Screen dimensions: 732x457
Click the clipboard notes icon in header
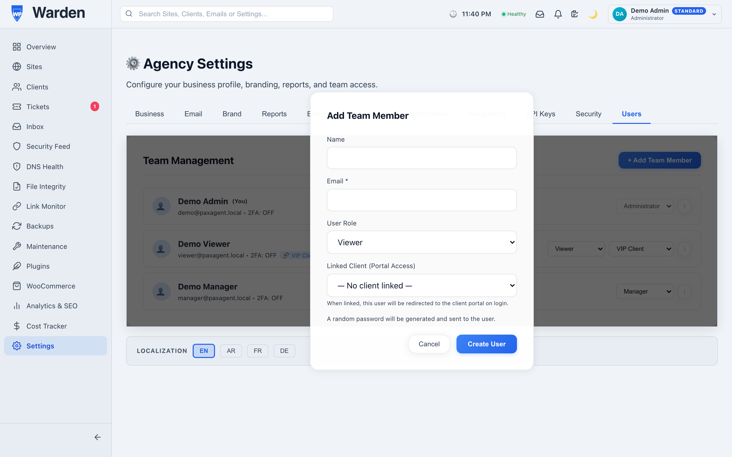575,14
